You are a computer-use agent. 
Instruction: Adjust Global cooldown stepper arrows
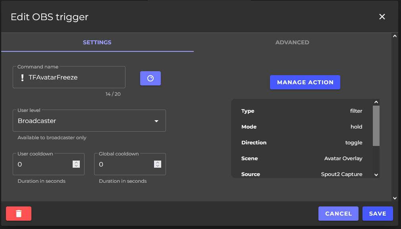pyautogui.click(x=158, y=164)
